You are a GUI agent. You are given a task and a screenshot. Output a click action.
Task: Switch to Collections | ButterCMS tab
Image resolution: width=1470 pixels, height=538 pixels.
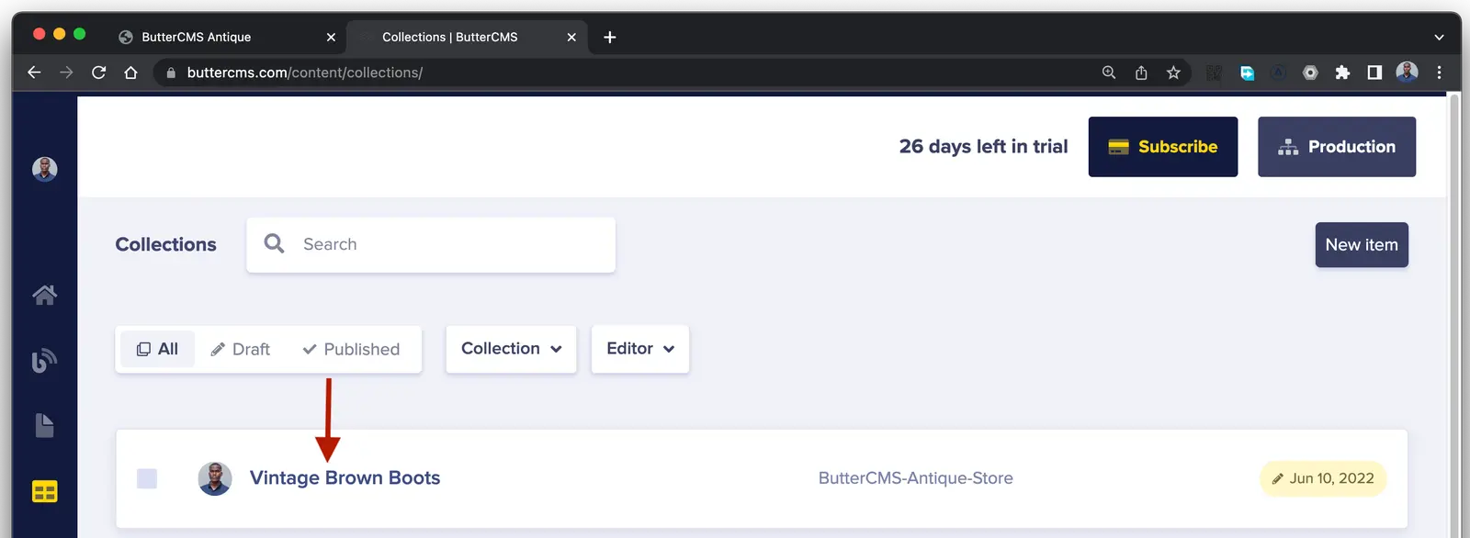[x=467, y=37]
